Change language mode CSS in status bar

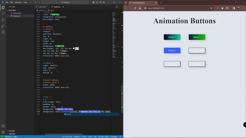pos(95,136)
